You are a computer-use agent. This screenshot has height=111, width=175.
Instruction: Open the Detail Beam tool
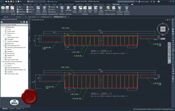96,9
